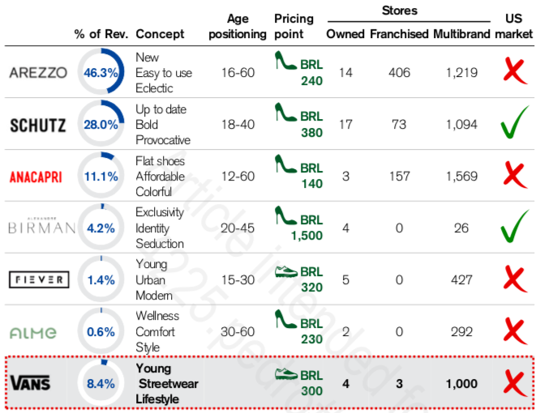The height and width of the screenshot is (413, 540).
Task: Click the 'Pricing point' column header
Action: [x=294, y=27]
